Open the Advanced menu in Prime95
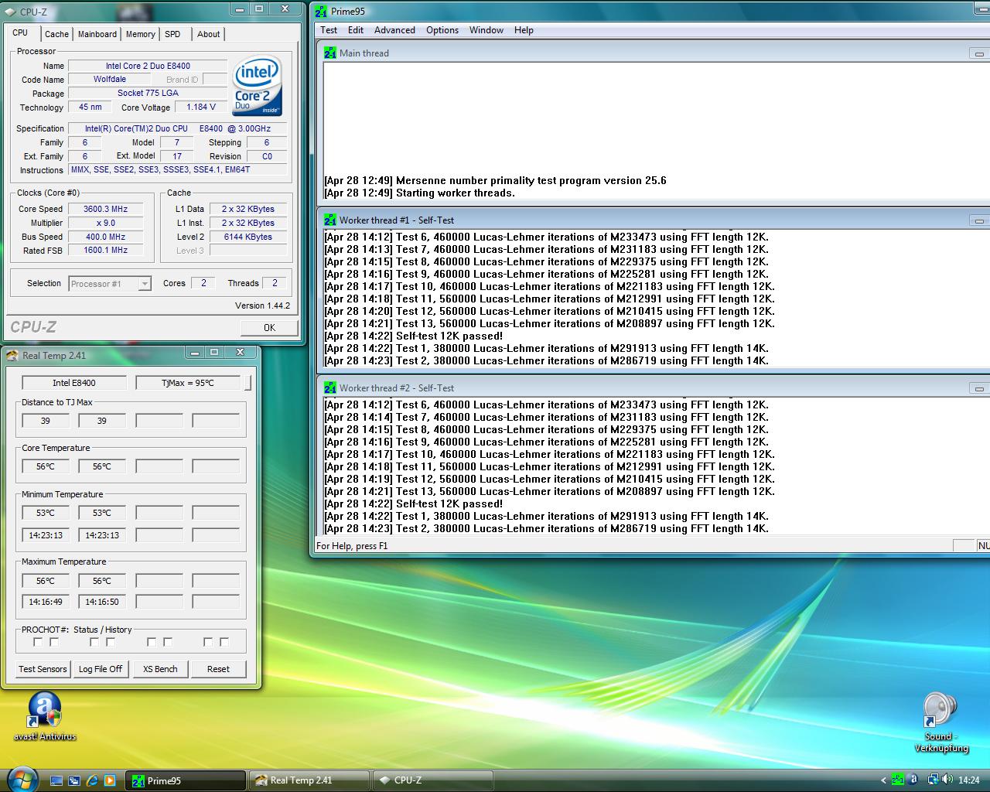 tap(394, 30)
